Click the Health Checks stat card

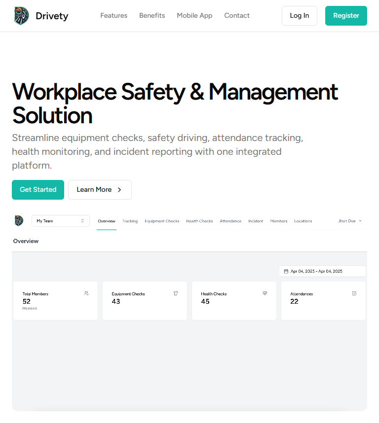(x=234, y=301)
